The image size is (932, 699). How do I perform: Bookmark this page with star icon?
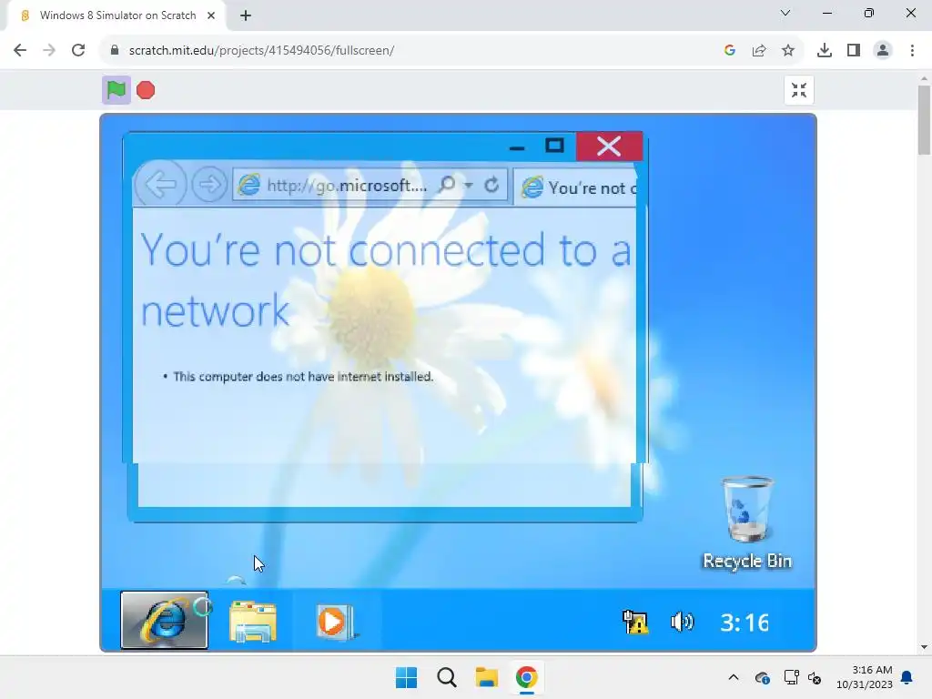pos(788,51)
